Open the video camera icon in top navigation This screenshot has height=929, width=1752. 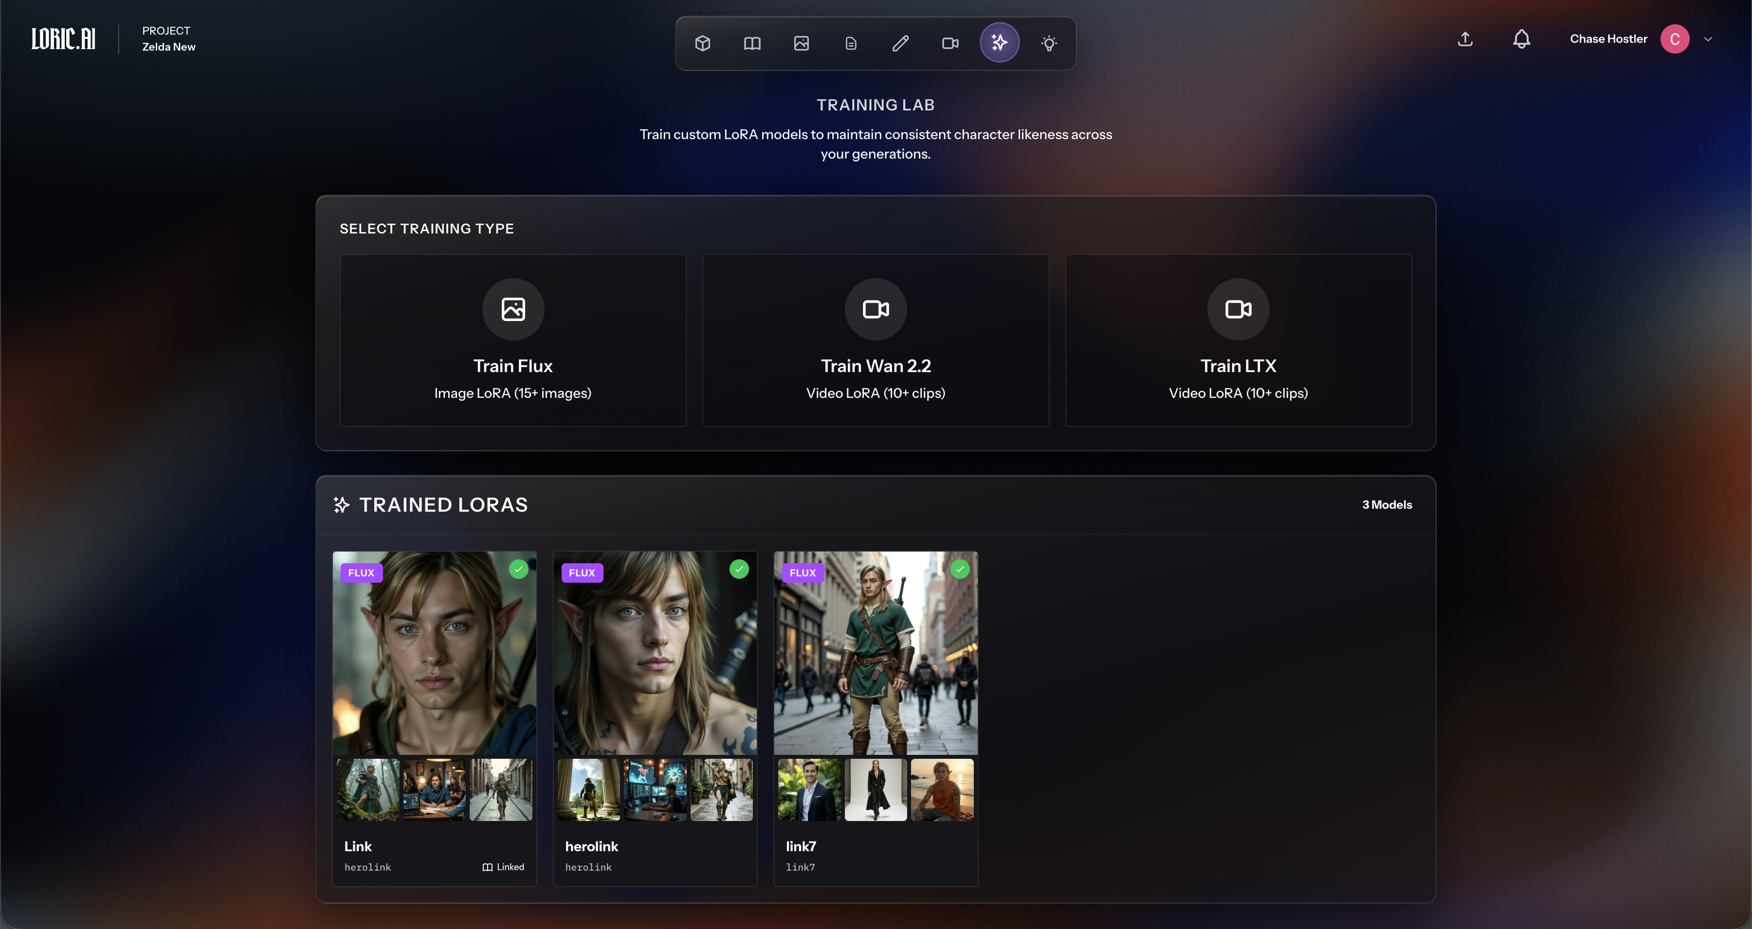pos(950,43)
